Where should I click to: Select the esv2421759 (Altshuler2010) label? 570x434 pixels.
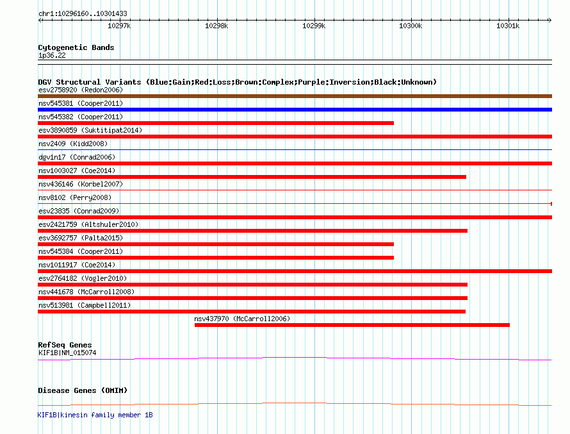88,224
